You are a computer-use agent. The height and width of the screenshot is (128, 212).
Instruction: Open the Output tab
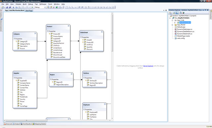(x=16, y=124)
